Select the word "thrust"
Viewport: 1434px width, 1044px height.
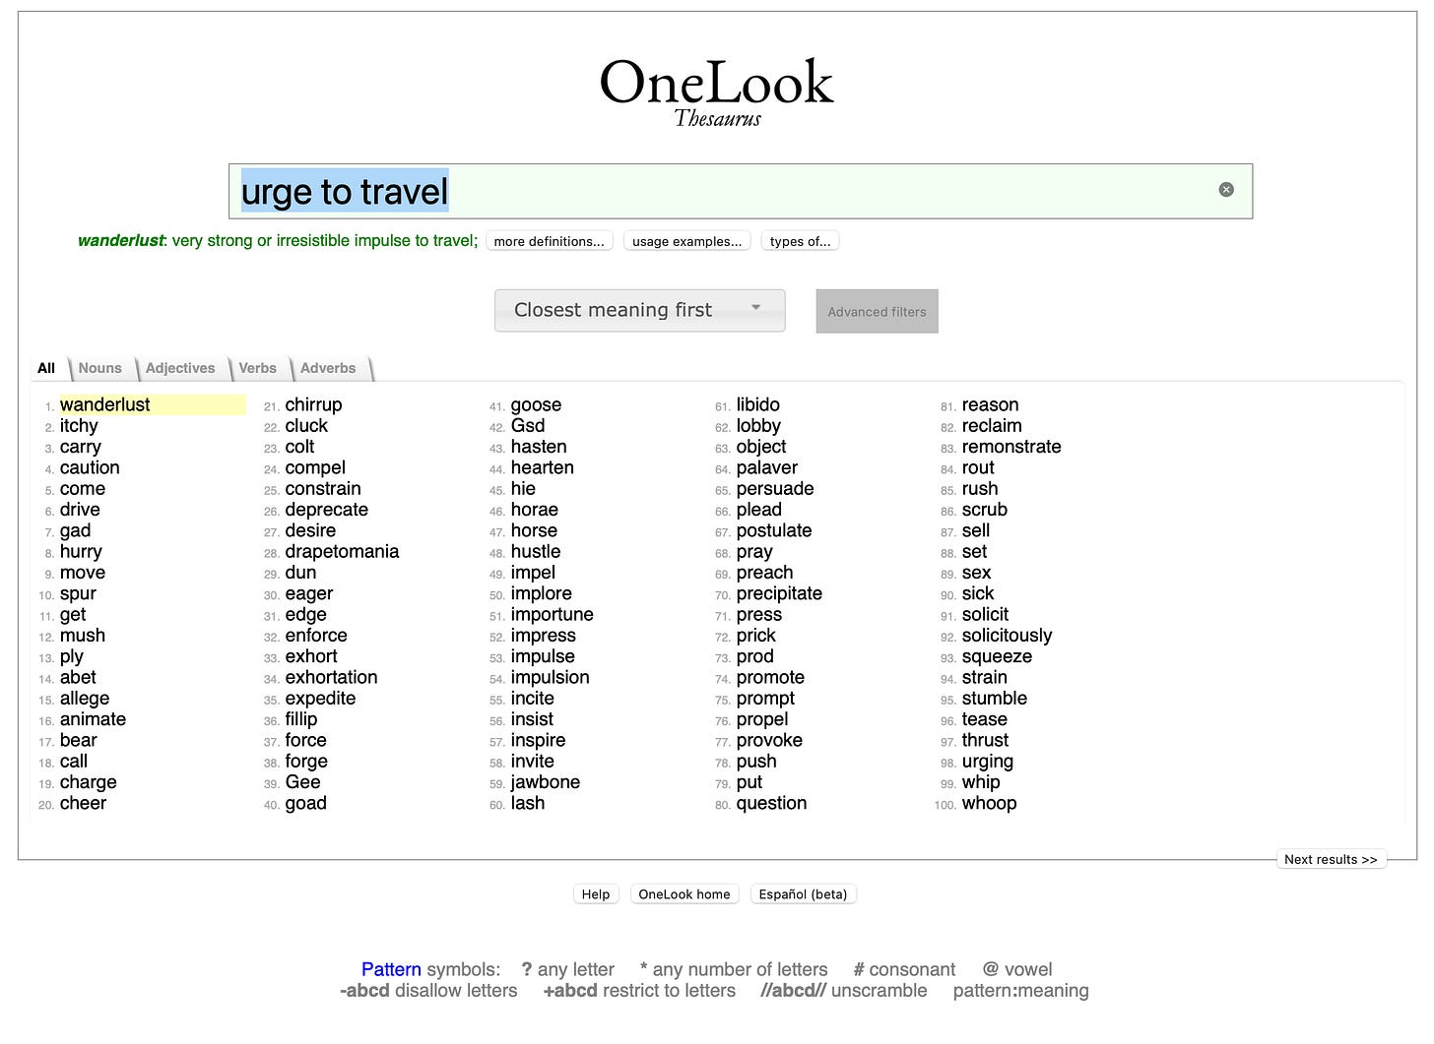coord(985,740)
